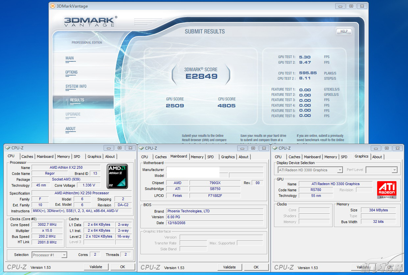408x275 pixels.
Task: Click the HT Link value 2001.8 MHz
Action: tap(47, 242)
